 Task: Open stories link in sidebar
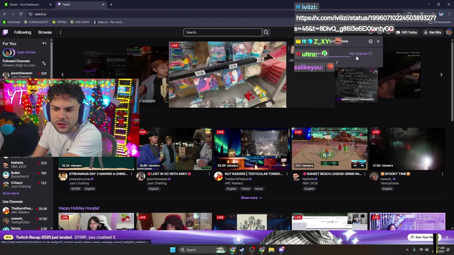tap(26, 52)
